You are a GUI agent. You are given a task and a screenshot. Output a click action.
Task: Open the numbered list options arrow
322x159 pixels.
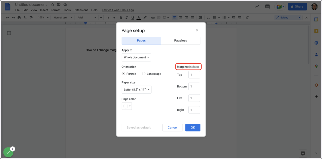[229, 18]
